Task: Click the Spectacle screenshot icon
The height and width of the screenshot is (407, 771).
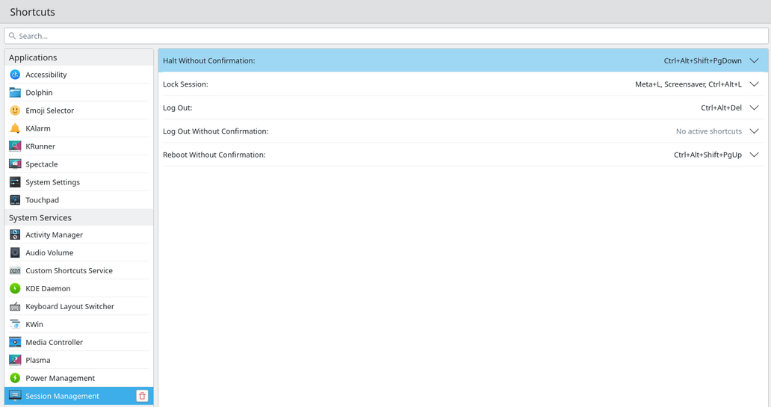Action: pyautogui.click(x=15, y=164)
